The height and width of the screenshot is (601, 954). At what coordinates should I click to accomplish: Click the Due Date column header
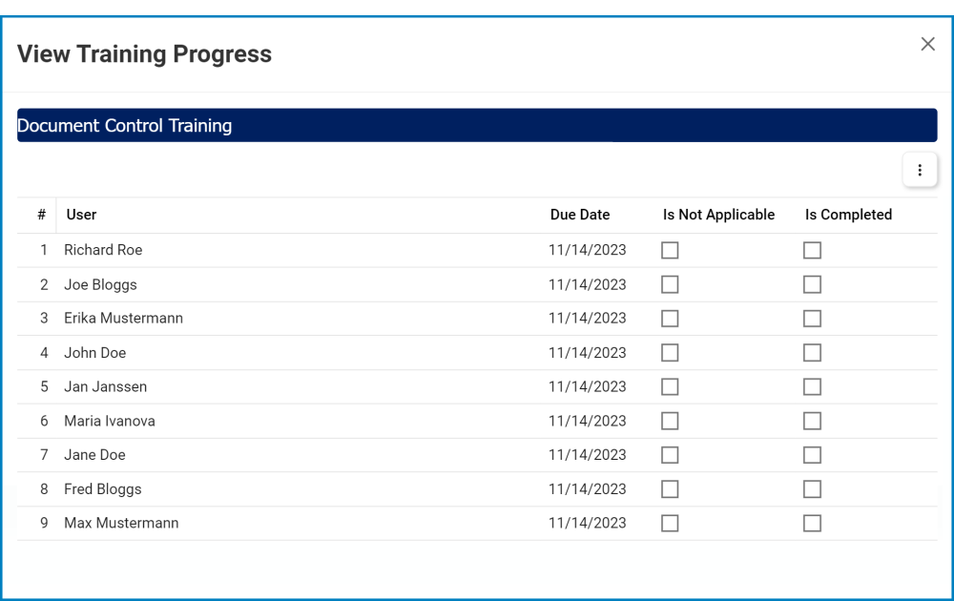(x=580, y=215)
